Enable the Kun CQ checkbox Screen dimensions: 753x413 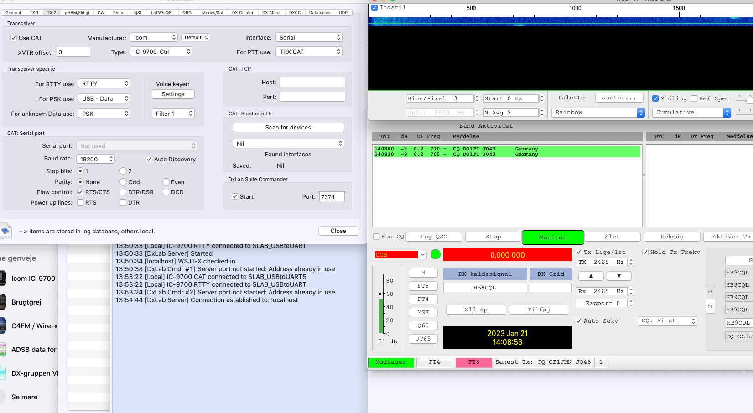click(x=376, y=237)
